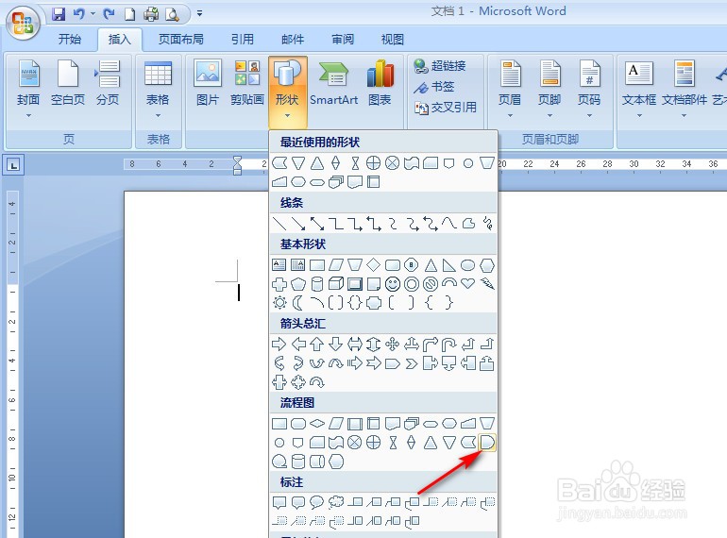
Task: Open the 引用 tab
Action: point(243,40)
